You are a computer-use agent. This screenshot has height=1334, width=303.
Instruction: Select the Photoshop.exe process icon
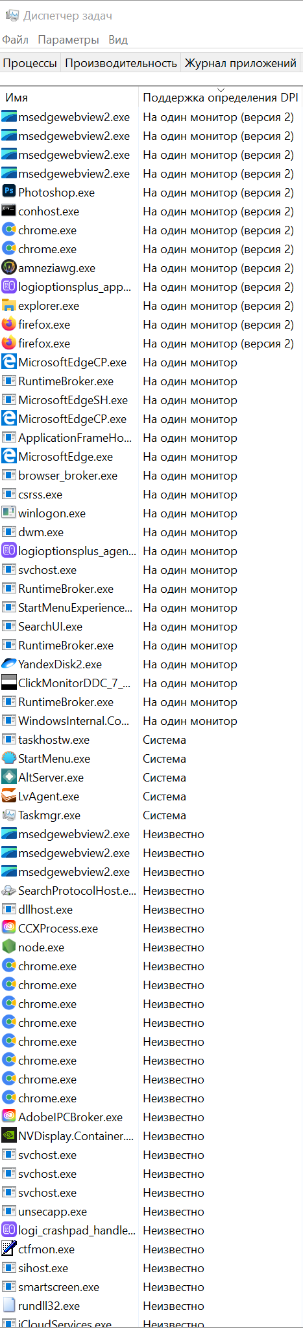coord(9,192)
